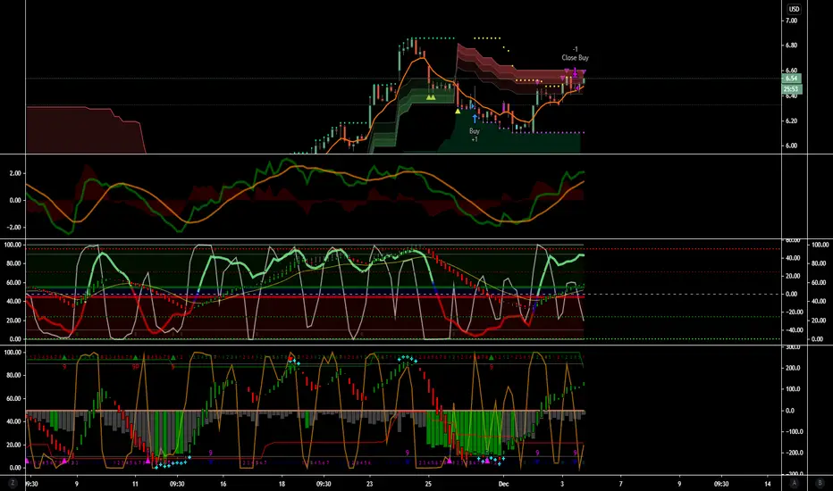Click the 6.00 price axis label
The image size is (833, 491).
[792, 146]
